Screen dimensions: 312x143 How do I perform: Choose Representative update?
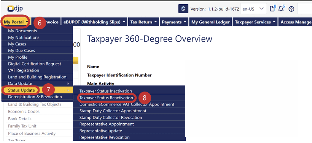(x=129, y=131)
